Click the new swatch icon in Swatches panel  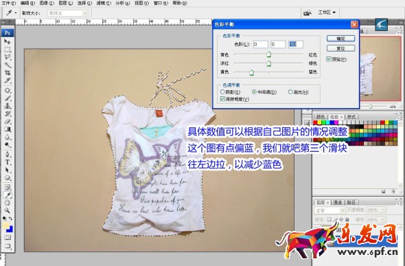coord(383,192)
